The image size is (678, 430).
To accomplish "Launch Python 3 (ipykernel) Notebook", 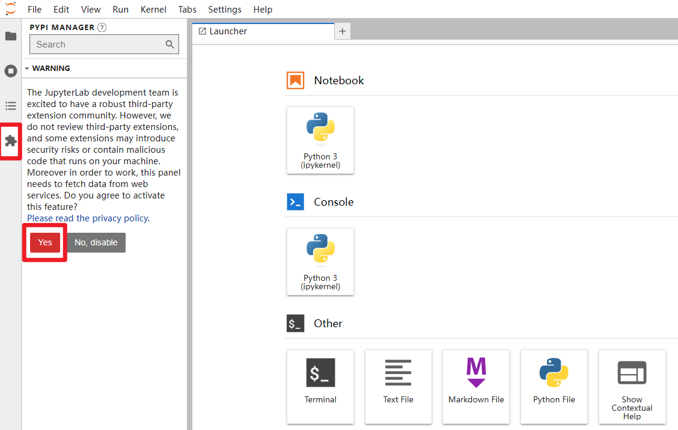I will [x=320, y=140].
